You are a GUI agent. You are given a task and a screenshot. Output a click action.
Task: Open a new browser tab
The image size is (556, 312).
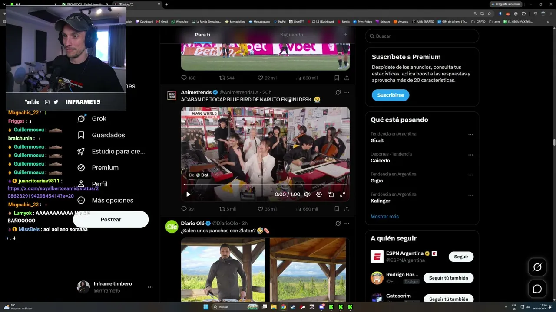[x=167, y=4]
